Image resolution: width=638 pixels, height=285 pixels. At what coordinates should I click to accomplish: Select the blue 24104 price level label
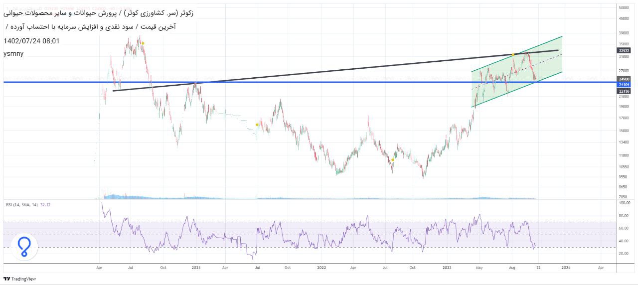624,85
